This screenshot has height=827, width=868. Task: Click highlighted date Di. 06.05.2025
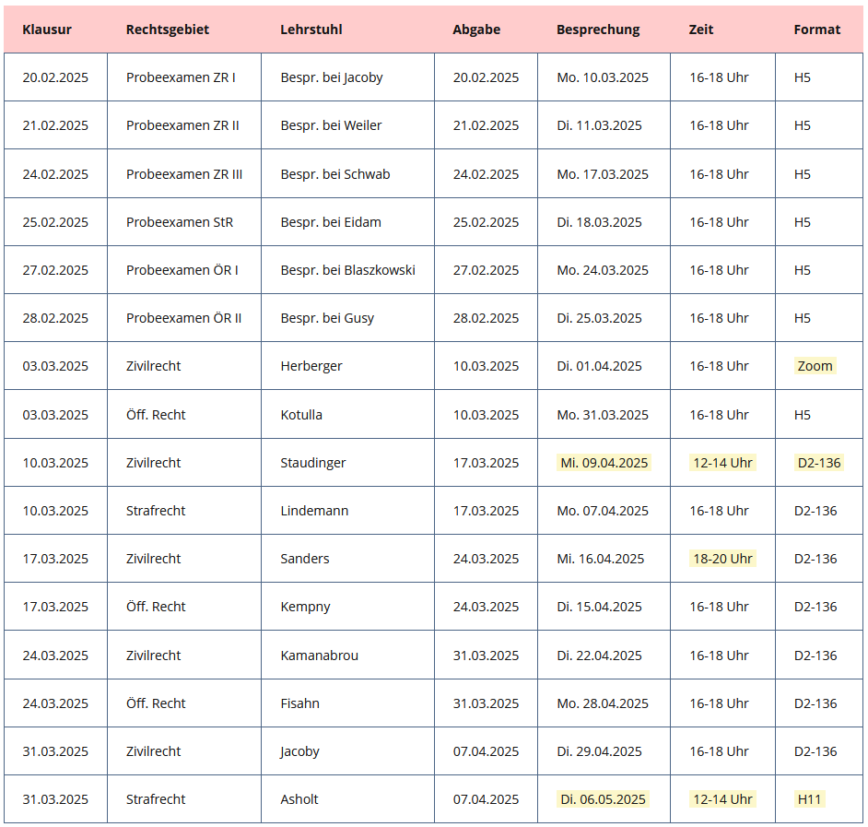(x=603, y=798)
